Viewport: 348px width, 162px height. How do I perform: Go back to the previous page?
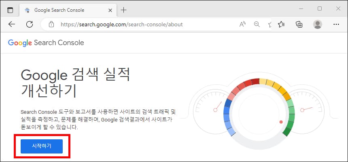[12, 24]
